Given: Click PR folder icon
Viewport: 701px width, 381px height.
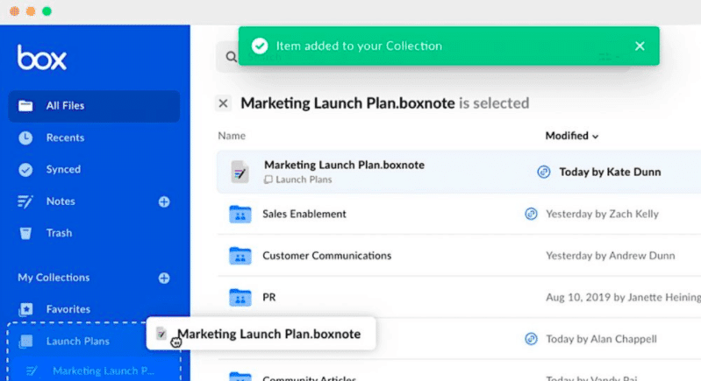Looking at the screenshot, I should click(x=240, y=297).
